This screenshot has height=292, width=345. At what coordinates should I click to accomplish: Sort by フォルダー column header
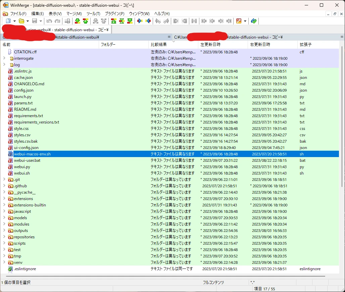click(124, 44)
